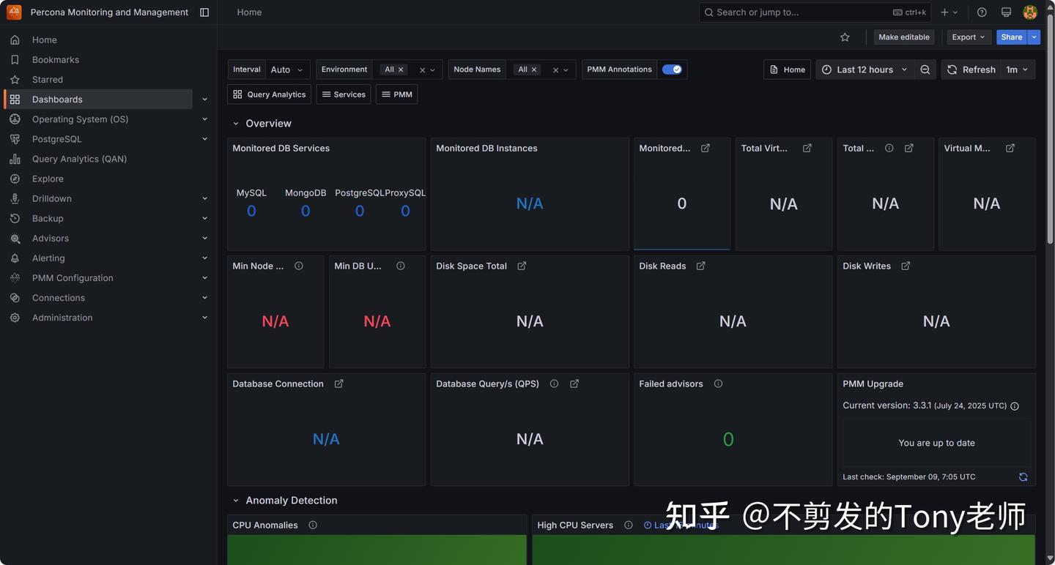This screenshot has height=565, width=1055.
Task: Remove the All tag from Node Names
Action: (534, 70)
